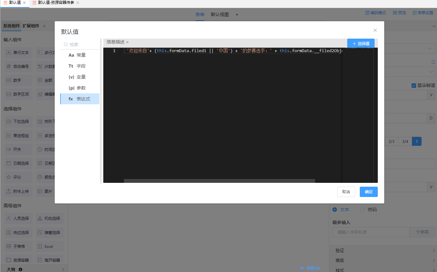The width and height of the screenshot is (437, 272).
Task: Click the 确定 confirm button
Action: click(x=368, y=192)
